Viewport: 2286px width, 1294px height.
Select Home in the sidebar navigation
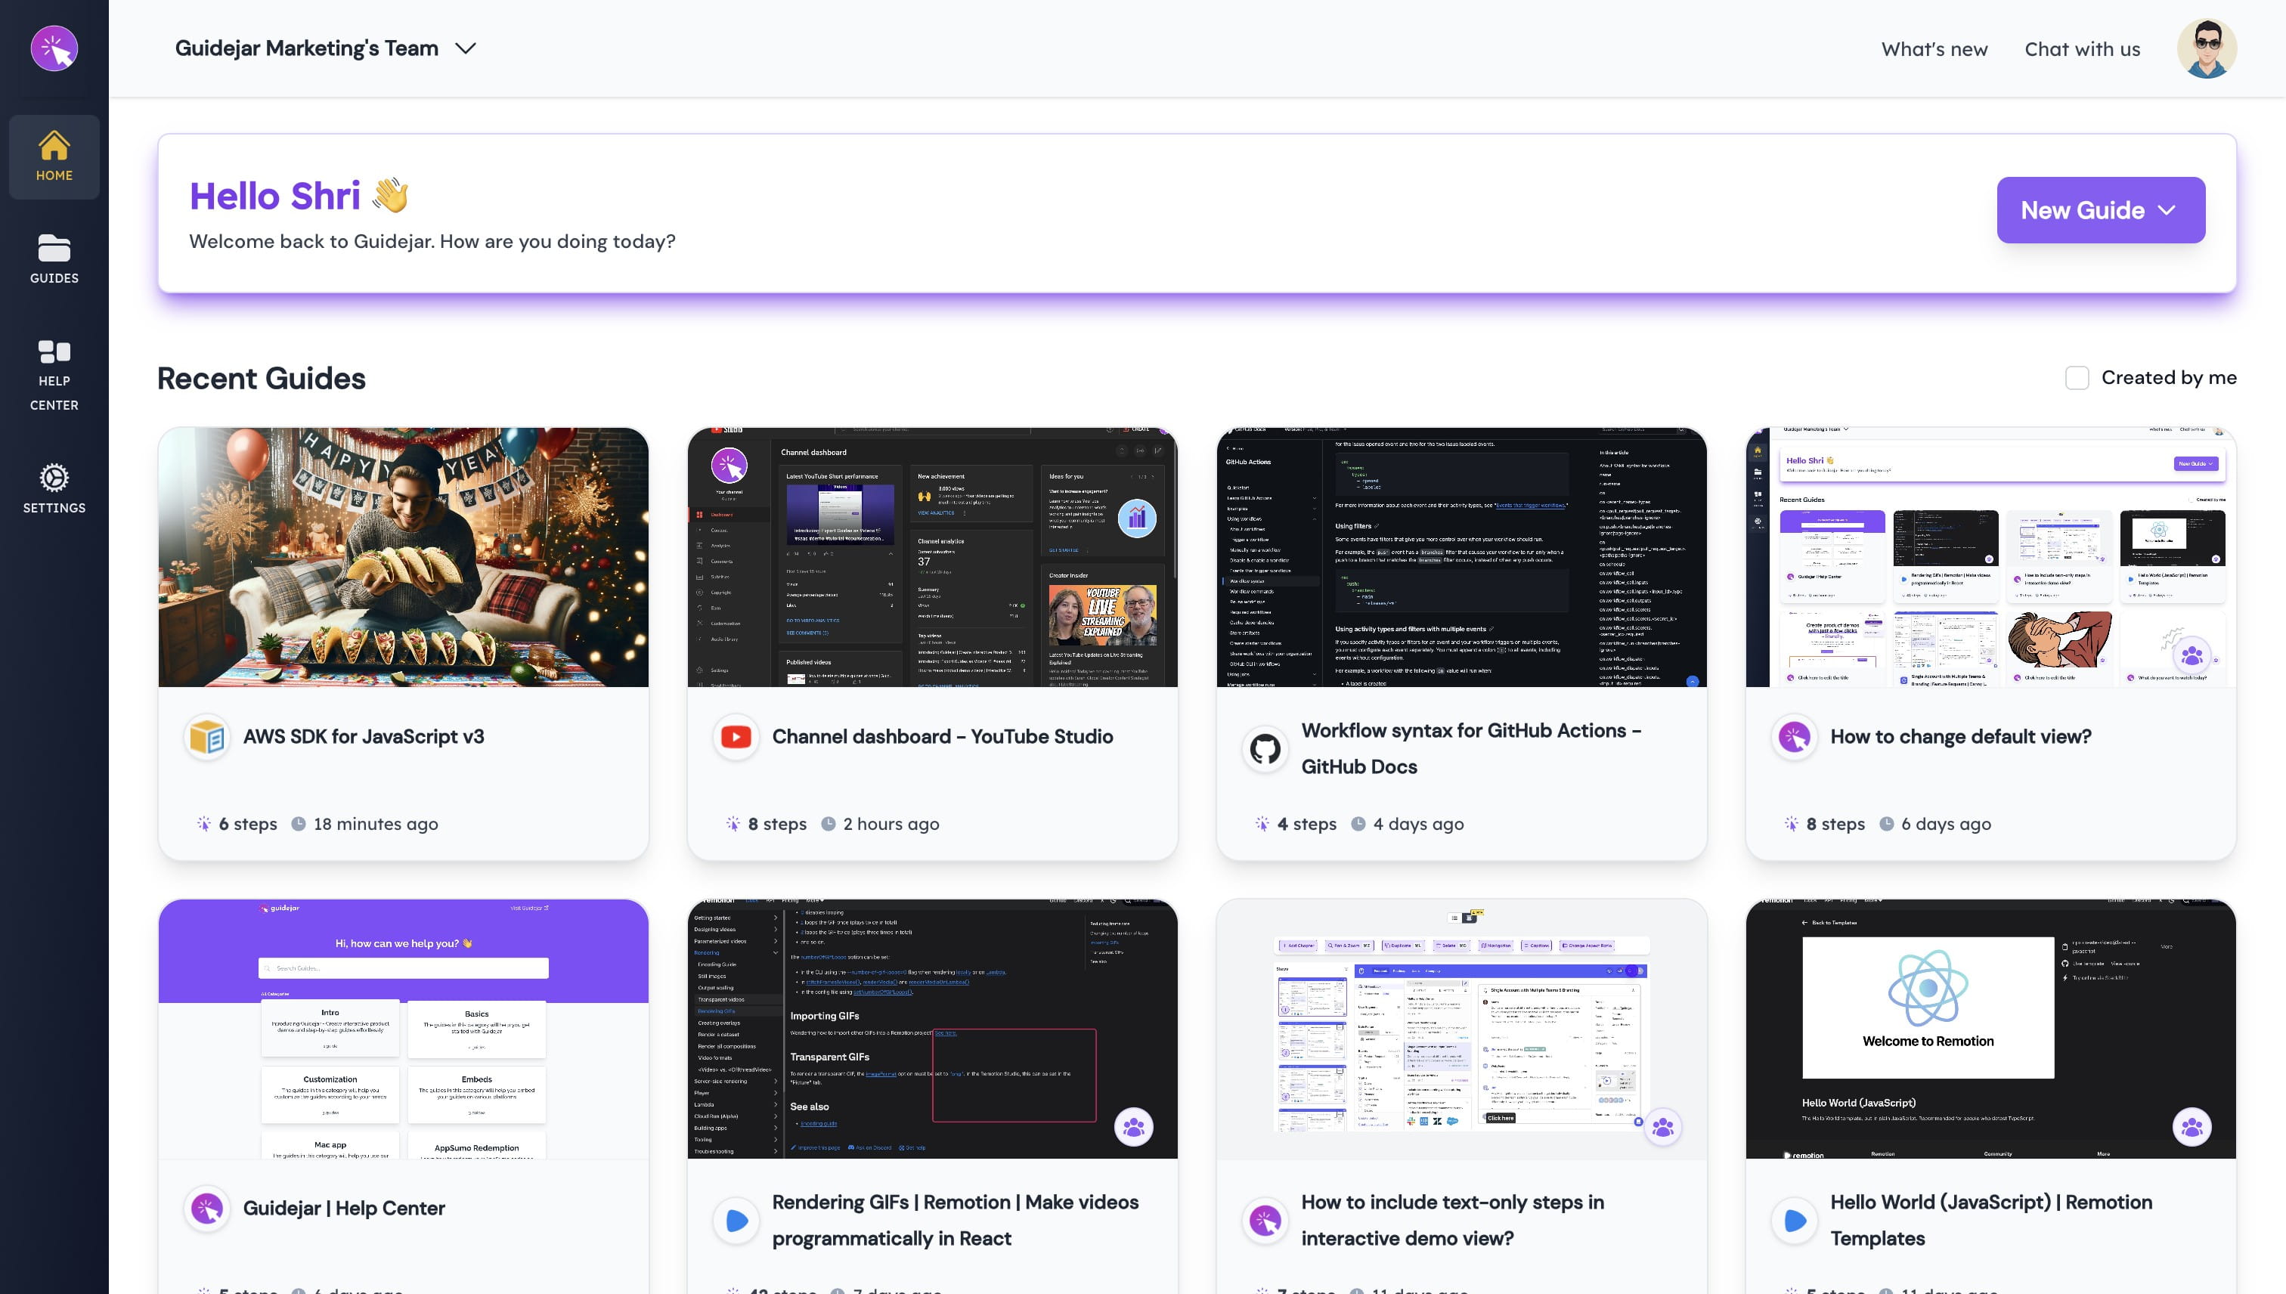pyautogui.click(x=54, y=156)
